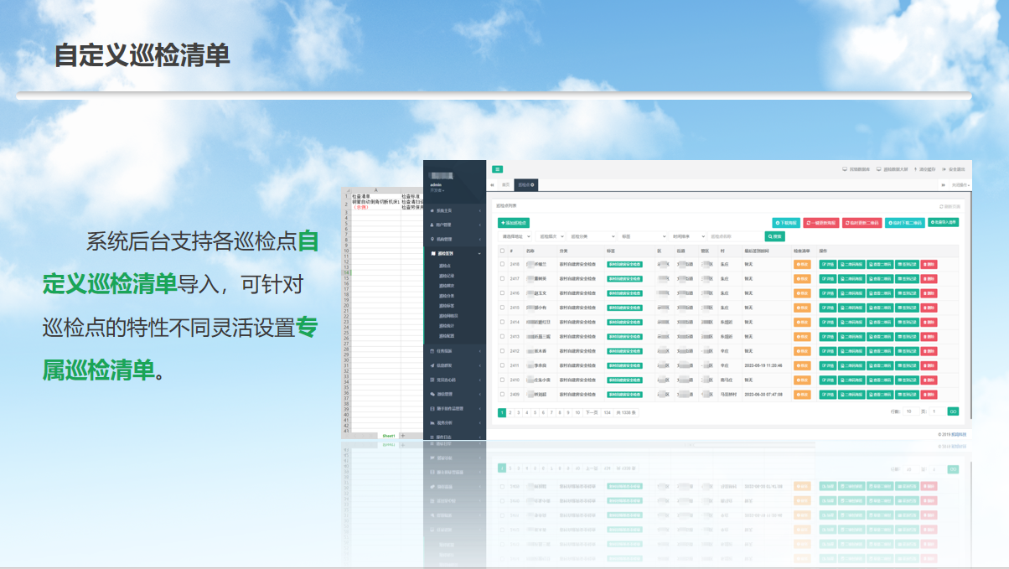Tick the select-all checkbox in the table header
Viewport: 1009px width, 569px height.
[503, 251]
